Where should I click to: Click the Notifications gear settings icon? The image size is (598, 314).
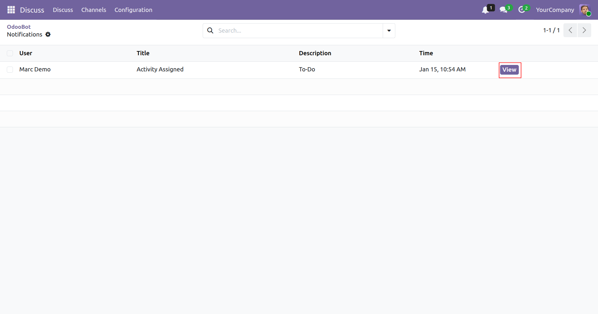48,35
